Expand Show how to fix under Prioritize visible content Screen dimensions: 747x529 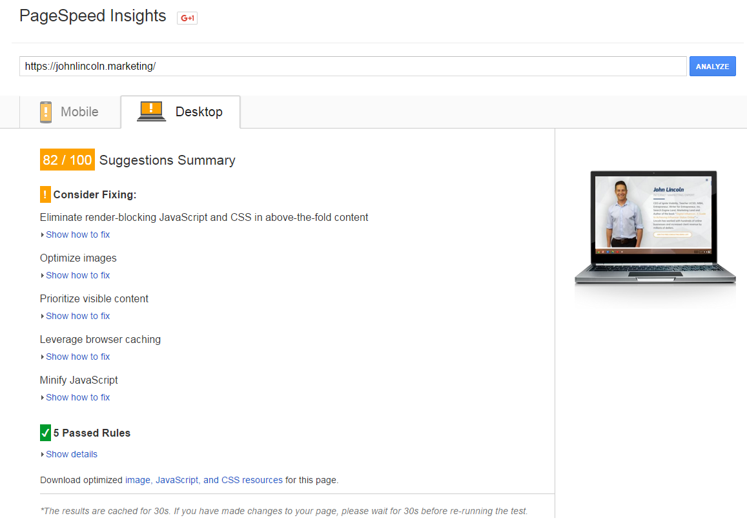pyautogui.click(x=77, y=316)
